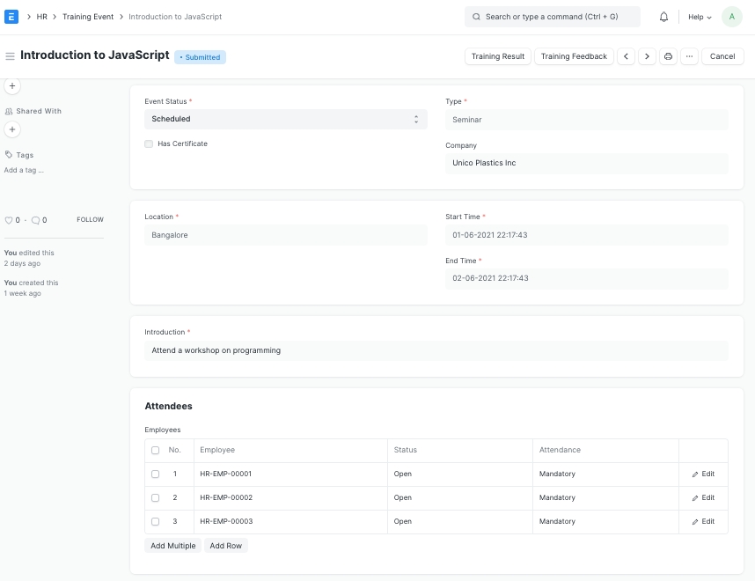The width and height of the screenshot is (755, 581).
Task: Expand the Help menu
Action: tap(700, 17)
